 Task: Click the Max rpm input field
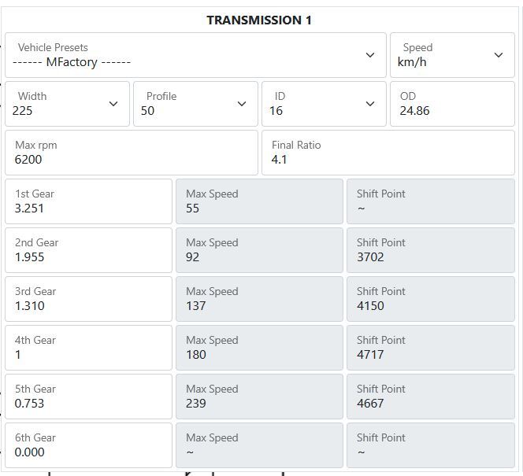point(131,153)
